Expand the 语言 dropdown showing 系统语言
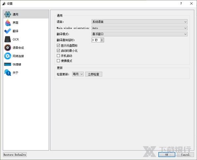197x160 pixels. point(139,22)
